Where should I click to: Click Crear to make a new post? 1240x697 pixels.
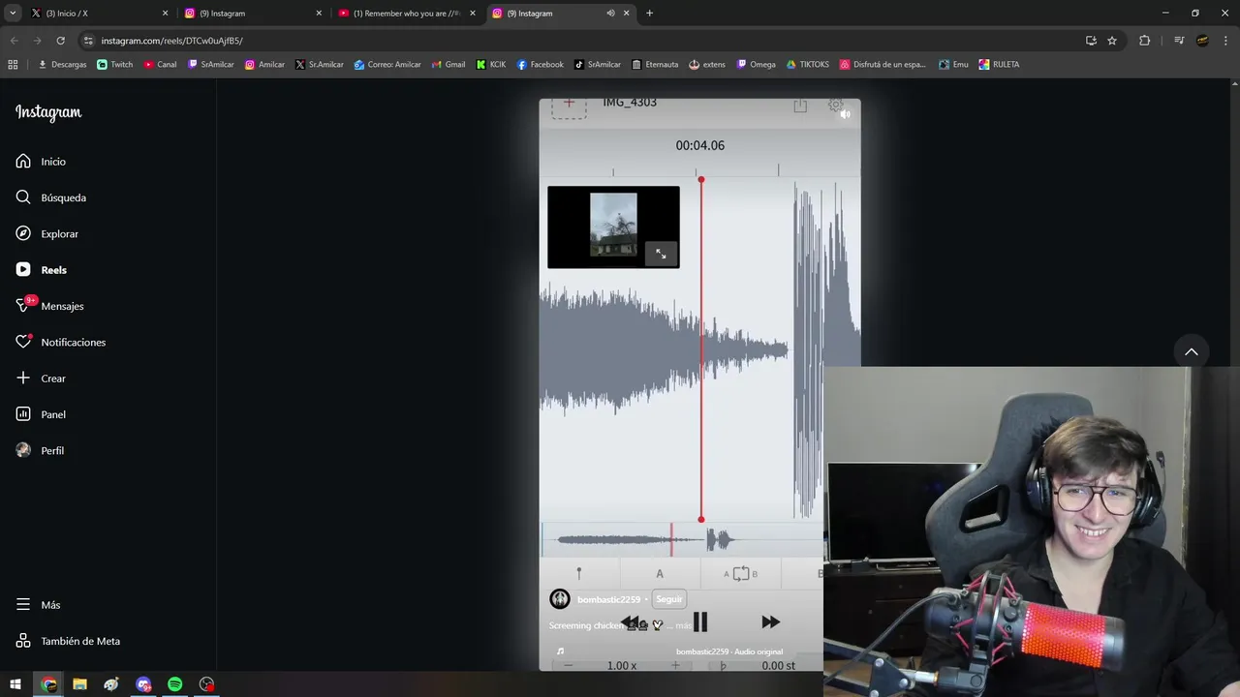41,379
